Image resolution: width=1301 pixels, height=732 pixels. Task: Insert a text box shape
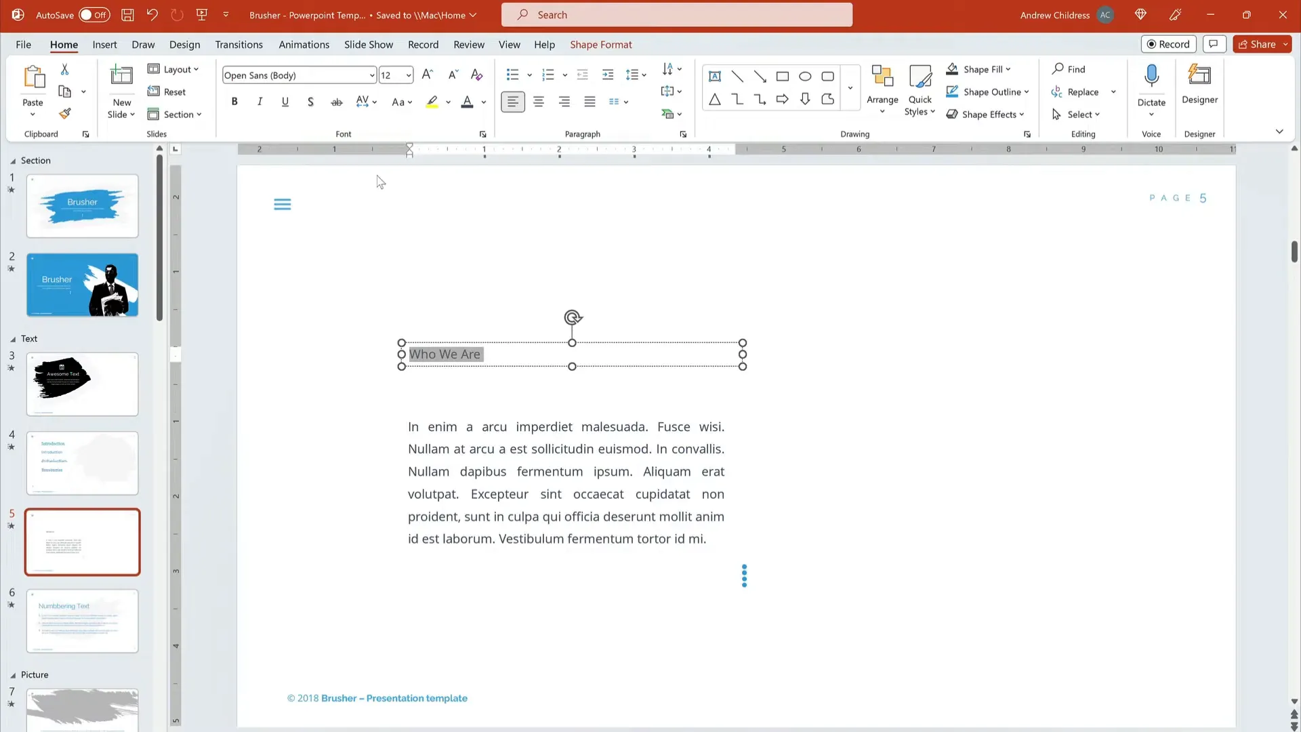[715, 76]
